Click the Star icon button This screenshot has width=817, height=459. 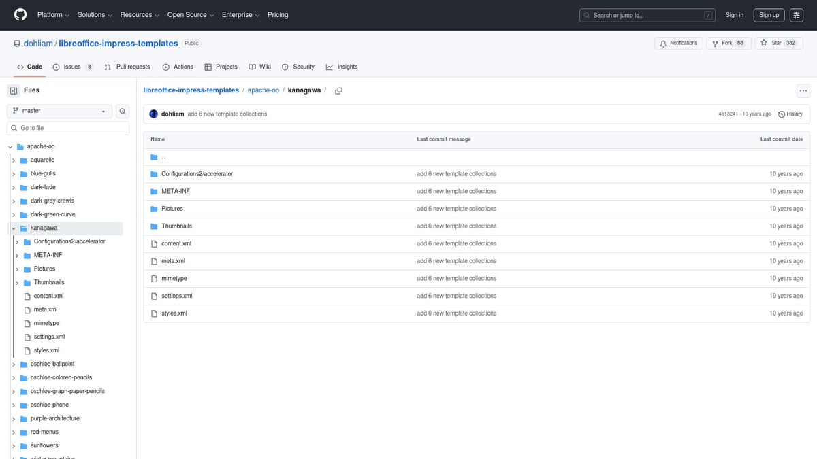(x=765, y=44)
